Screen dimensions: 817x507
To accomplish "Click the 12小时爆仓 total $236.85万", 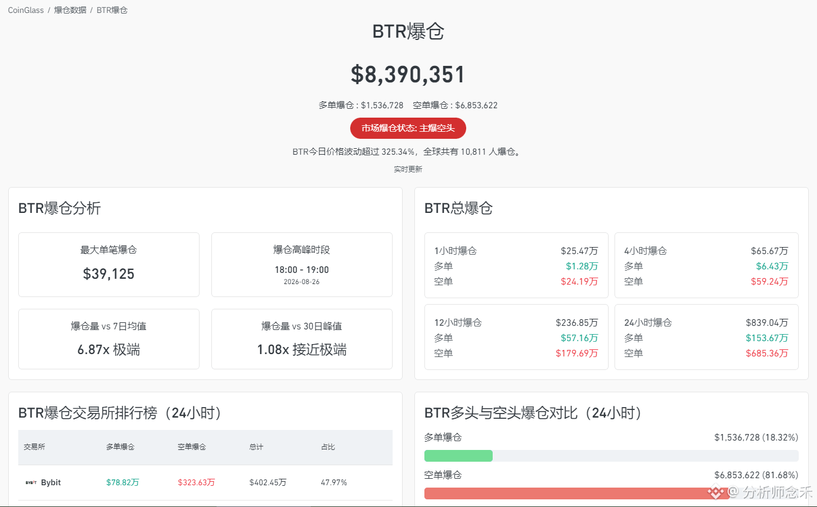I will click(x=577, y=323).
